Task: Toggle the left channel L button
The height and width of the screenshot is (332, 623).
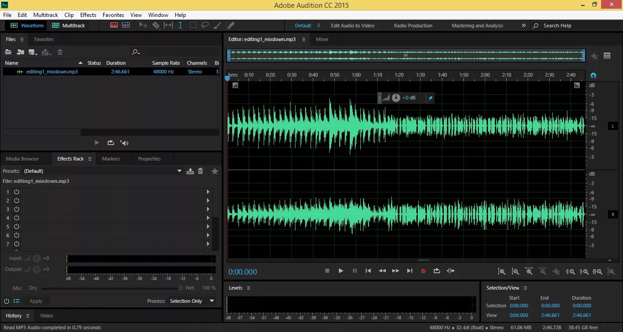Action: coord(613,126)
